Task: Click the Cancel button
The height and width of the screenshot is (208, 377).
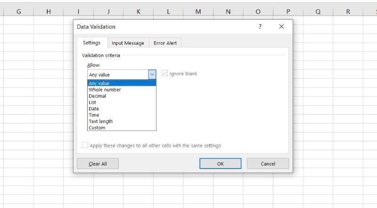Action: (x=268, y=164)
